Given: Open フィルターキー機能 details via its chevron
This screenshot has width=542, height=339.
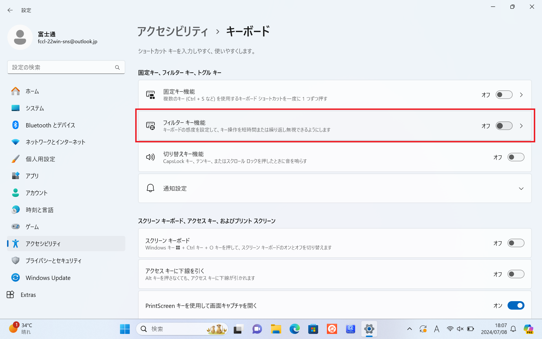Looking at the screenshot, I should pos(521,126).
